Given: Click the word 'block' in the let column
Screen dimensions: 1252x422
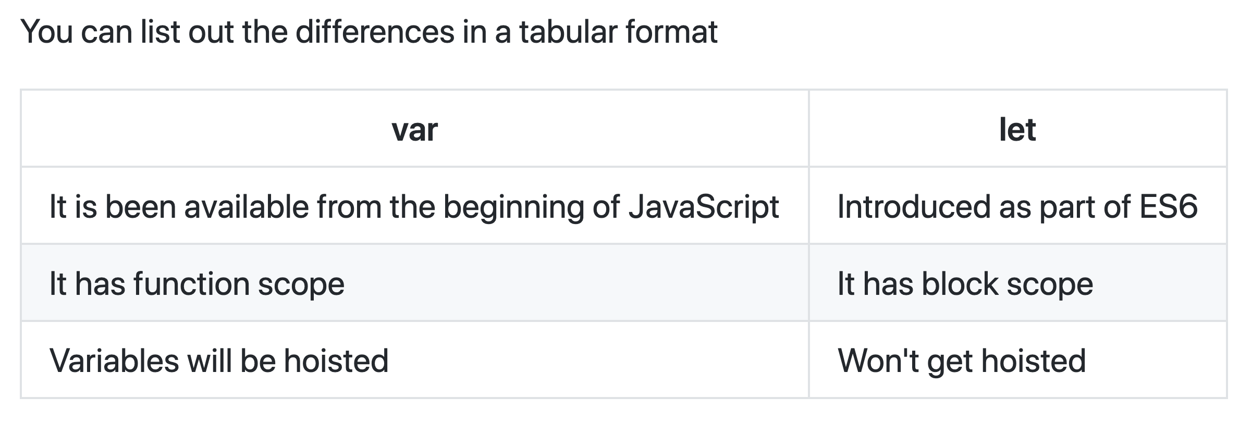Looking at the screenshot, I should pos(960,283).
